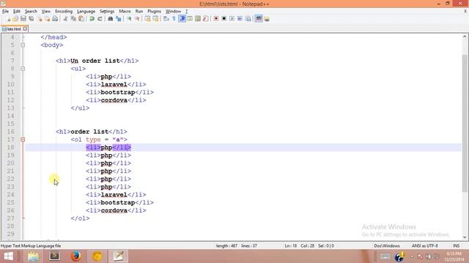Toggle the highlighted indent guide button
Image resolution: width=469 pixels, height=263 pixels.
tap(182, 19)
